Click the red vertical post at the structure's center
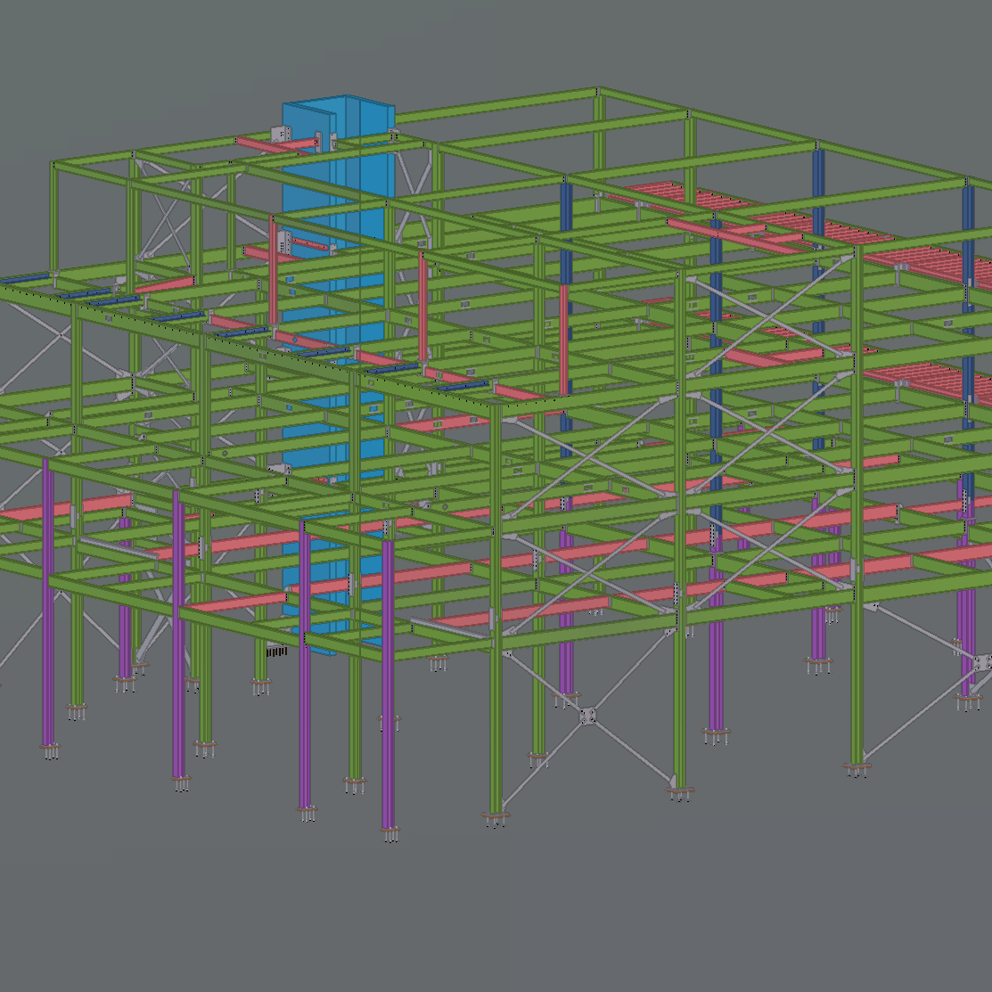This screenshot has width=992, height=992. click(563, 339)
